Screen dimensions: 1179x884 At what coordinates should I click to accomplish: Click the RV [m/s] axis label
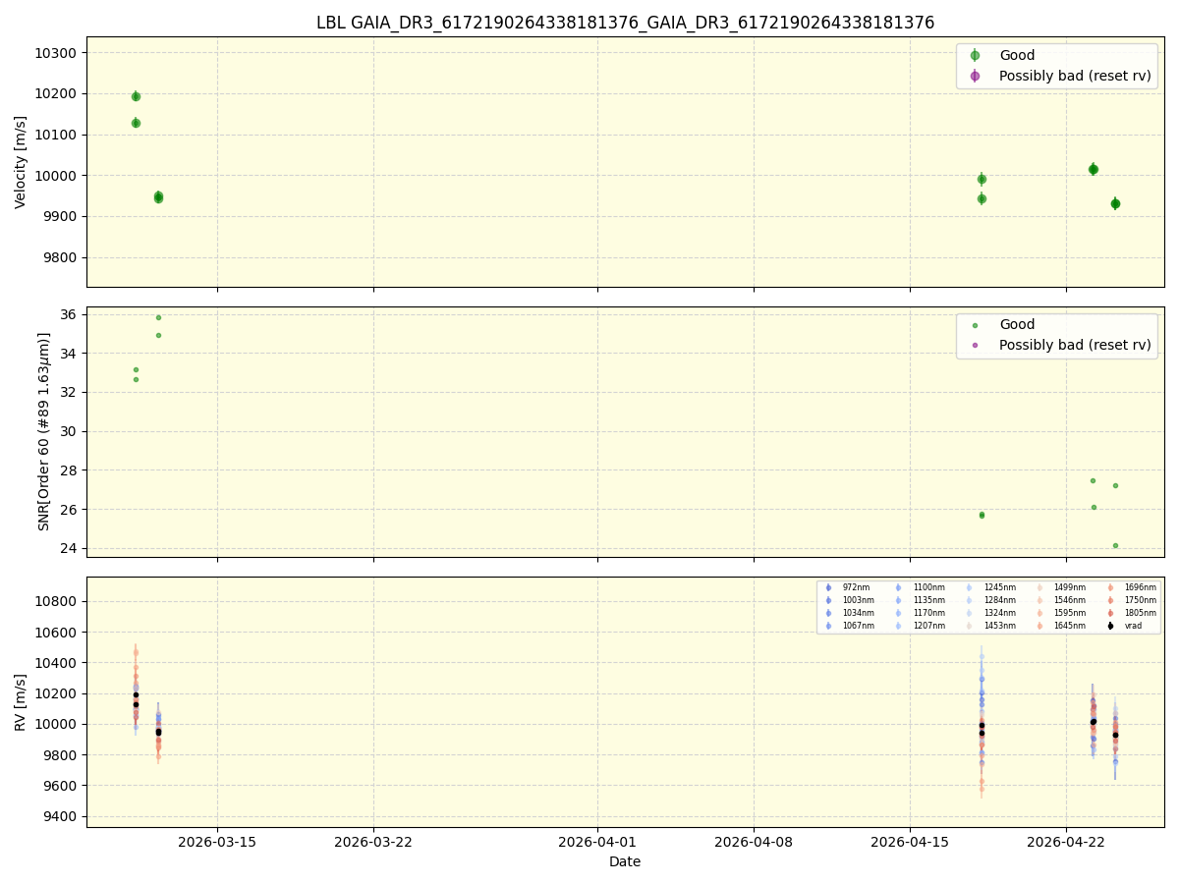click(21, 701)
